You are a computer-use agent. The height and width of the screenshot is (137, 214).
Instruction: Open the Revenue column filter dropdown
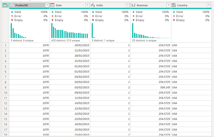tap(168, 5)
